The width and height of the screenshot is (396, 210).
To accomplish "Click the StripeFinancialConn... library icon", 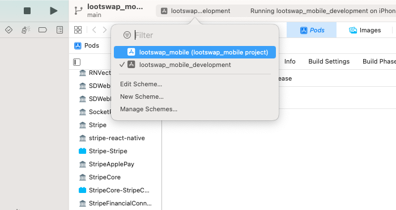I will (83, 203).
